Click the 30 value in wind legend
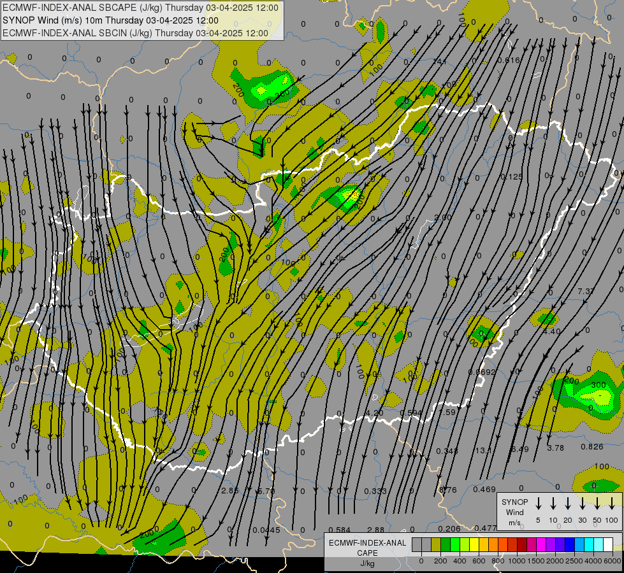Image resolution: width=624 pixels, height=573 pixels. (582, 520)
